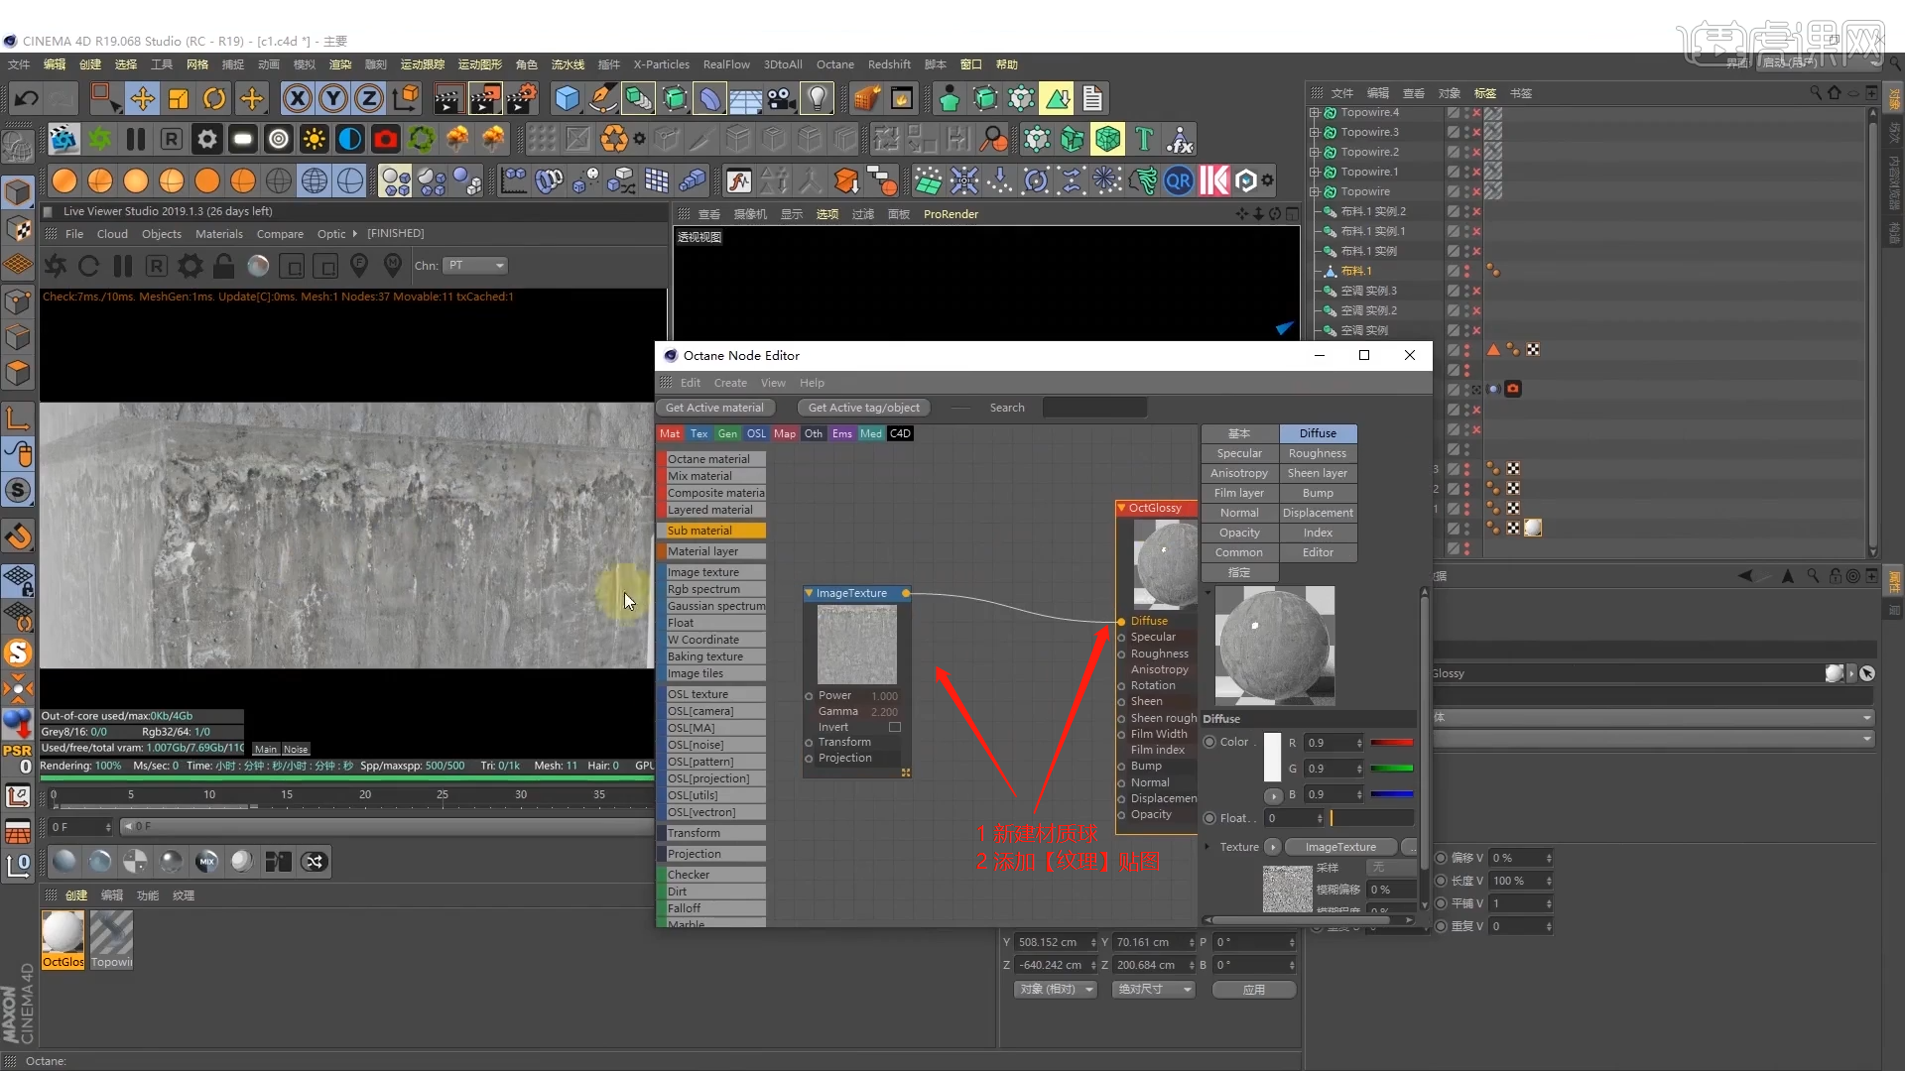Click the ImageTexture texture button
Screen dimensions: 1905x1071
point(1340,847)
